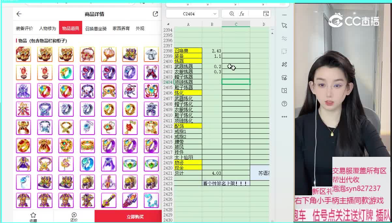Screen dimensions: 392x223
Task: Select the 物品道具 tab
Action: coord(70,28)
